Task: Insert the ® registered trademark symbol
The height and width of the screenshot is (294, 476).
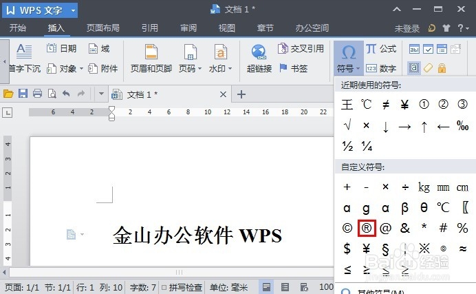Action: (367, 228)
